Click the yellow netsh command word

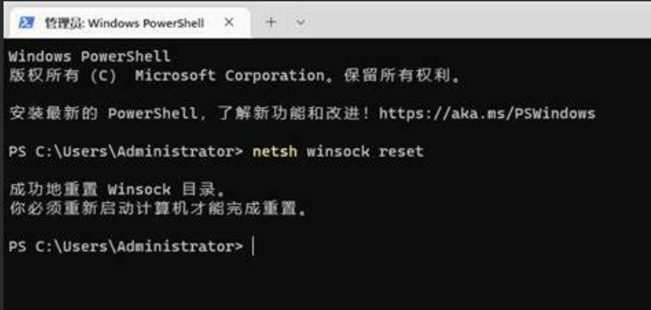[275, 151]
